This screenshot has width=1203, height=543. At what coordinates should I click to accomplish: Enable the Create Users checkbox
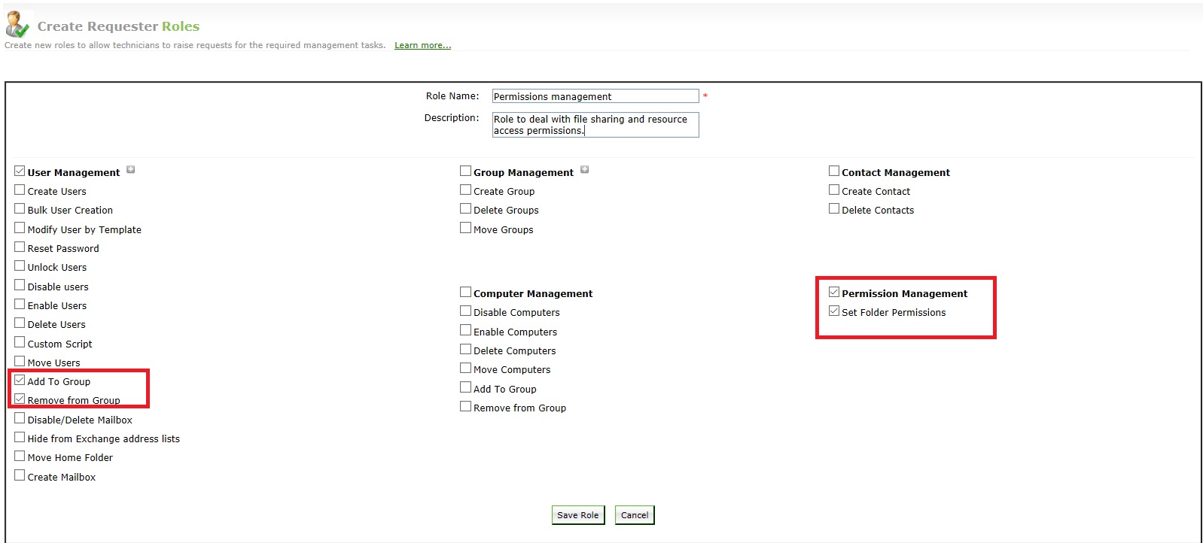pos(20,190)
